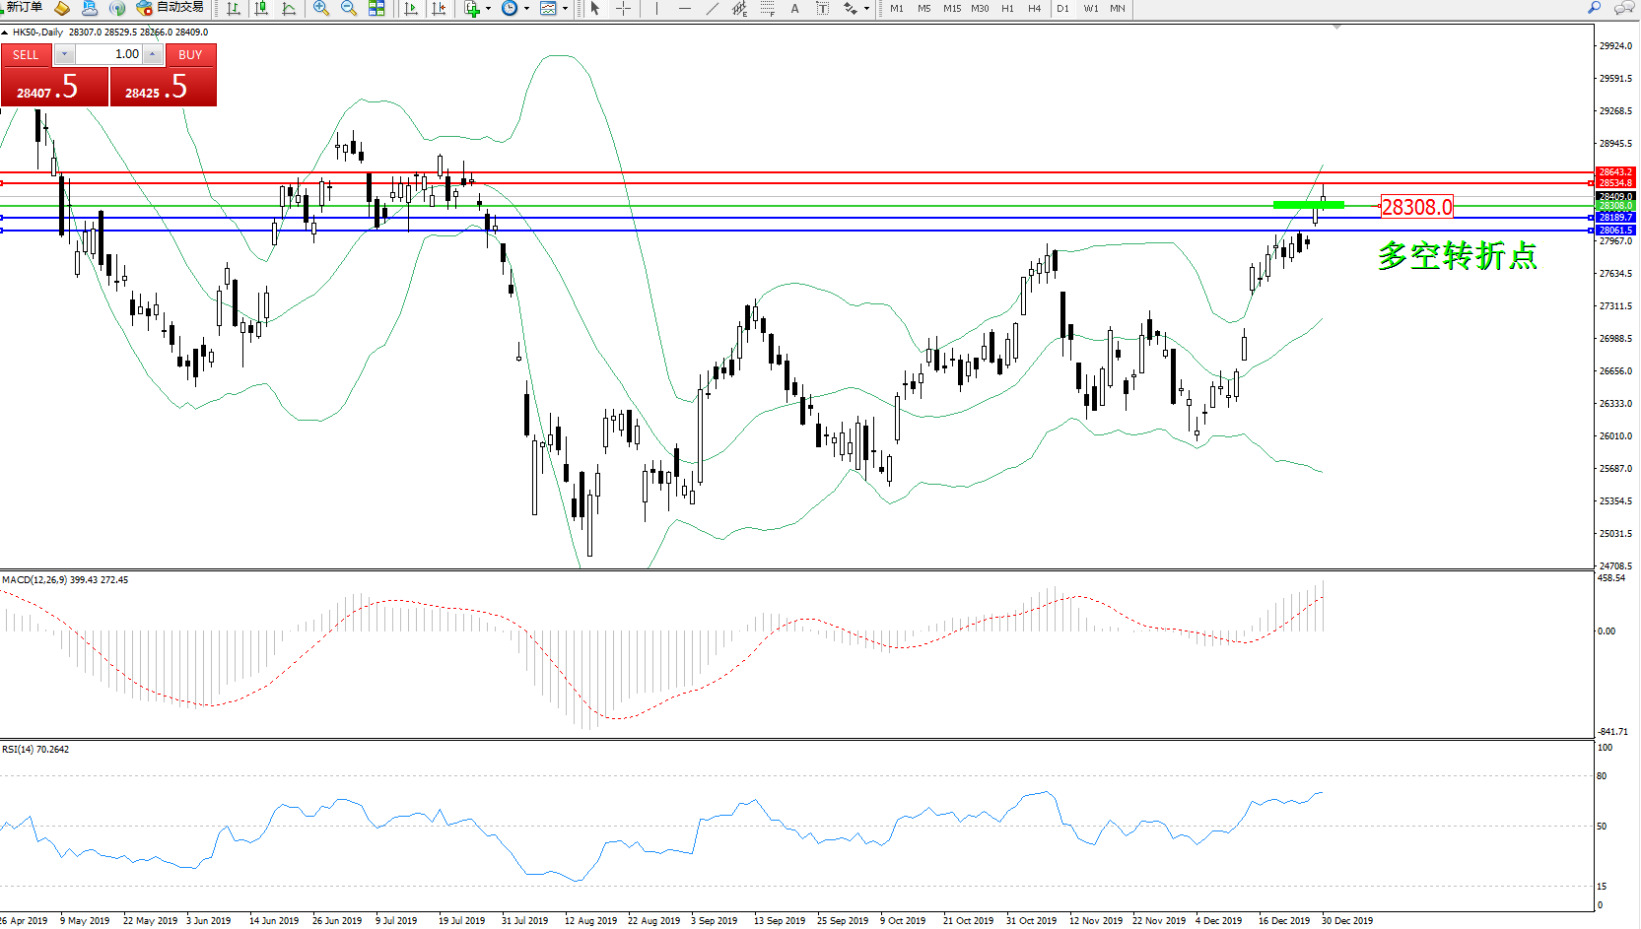This screenshot has width=1641, height=929.
Task: Expand the add indicators dropdown arrow
Action: click(x=488, y=9)
